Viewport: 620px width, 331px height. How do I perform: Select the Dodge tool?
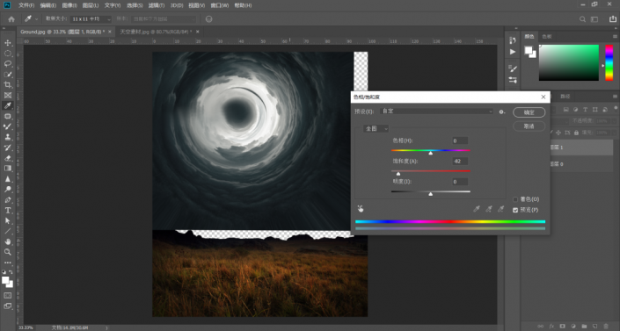8,189
